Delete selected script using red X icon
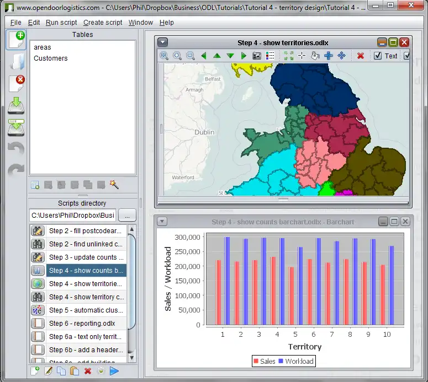 coord(87,371)
